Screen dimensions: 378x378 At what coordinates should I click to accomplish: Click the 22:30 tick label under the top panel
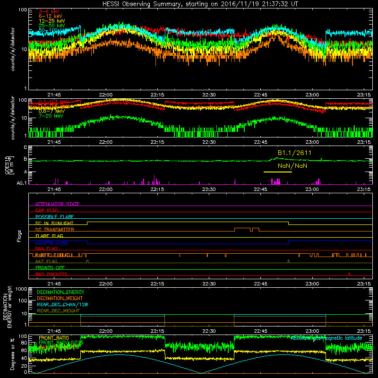coord(209,95)
